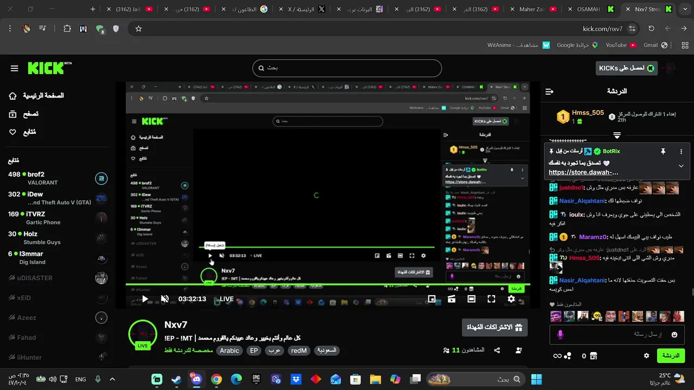Screen dimensions: 694x390
Task: Open Holz Stumble Guys channel
Action: 57,238
